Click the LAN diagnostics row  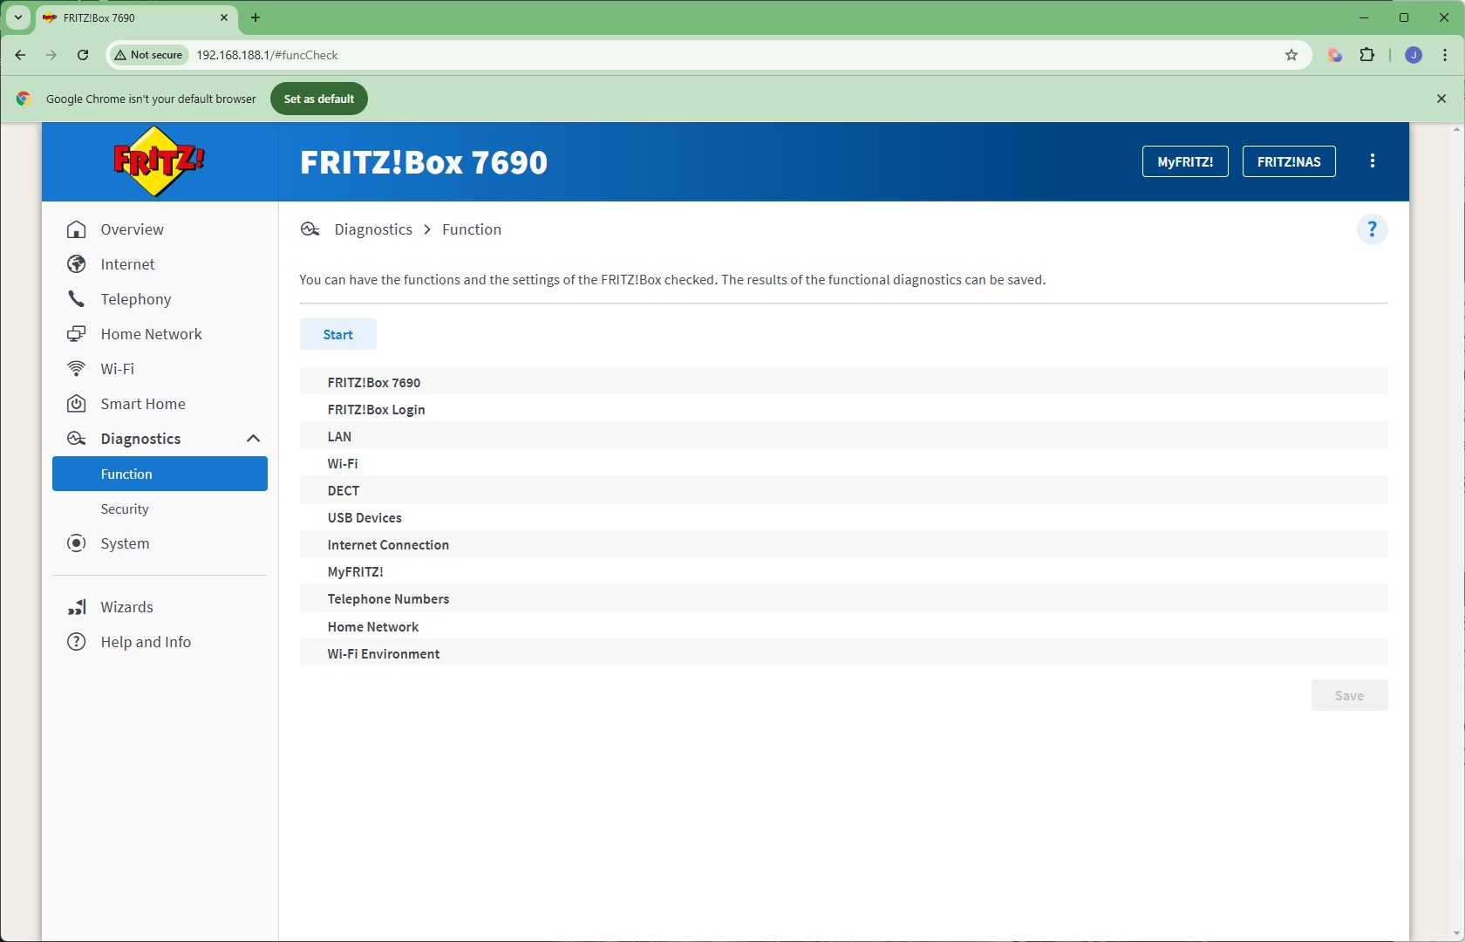coord(843,436)
